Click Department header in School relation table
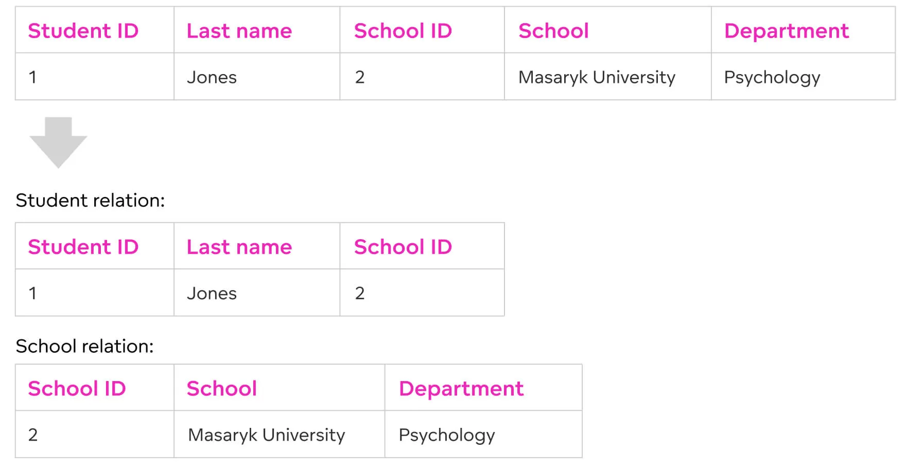Viewport: 906px width, 469px height. pos(461,388)
